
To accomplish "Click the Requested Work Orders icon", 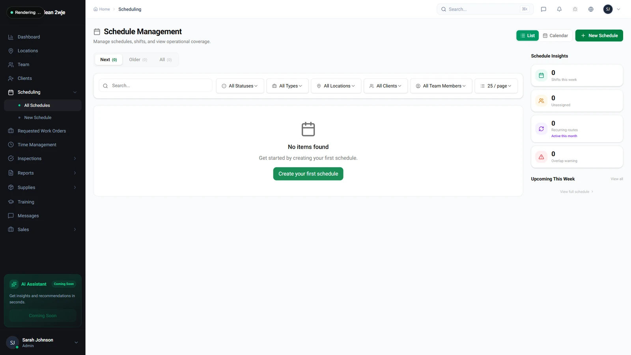I will point(11,131).
